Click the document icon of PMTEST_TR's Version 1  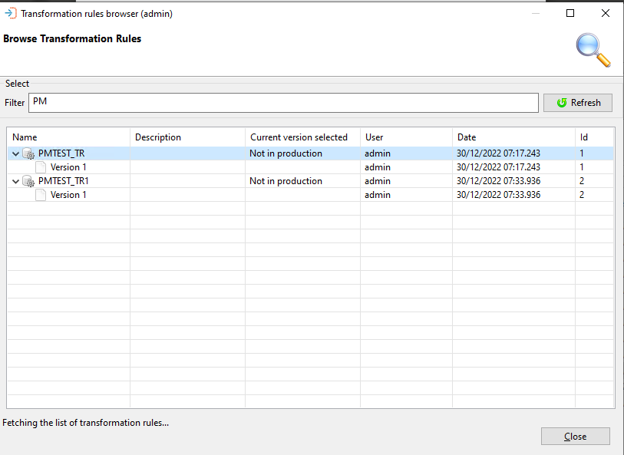click(x=41, y=167)
